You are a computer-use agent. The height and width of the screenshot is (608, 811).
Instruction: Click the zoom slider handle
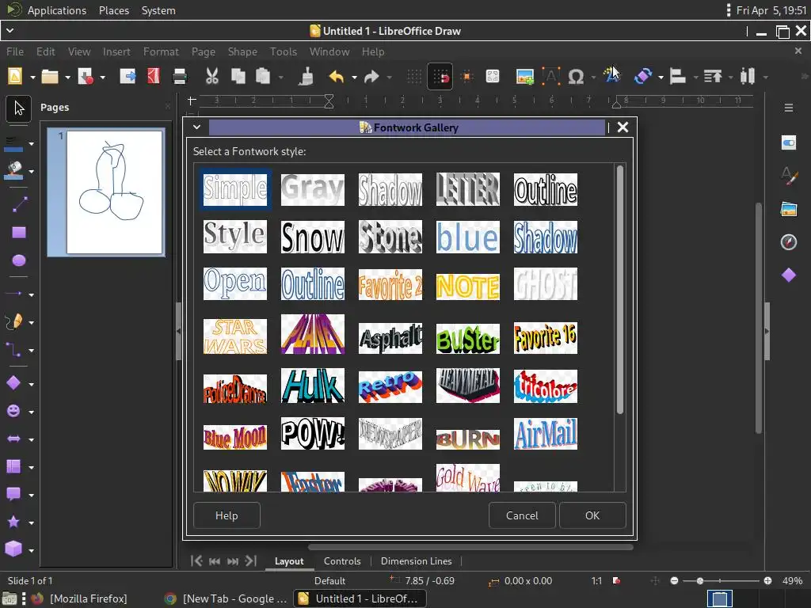700,581
